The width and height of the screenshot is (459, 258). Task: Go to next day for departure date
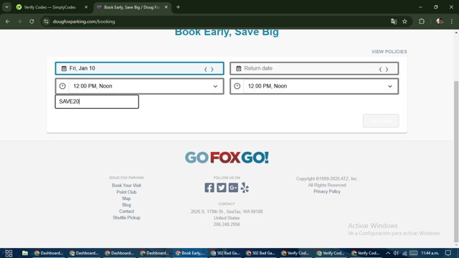212,70
